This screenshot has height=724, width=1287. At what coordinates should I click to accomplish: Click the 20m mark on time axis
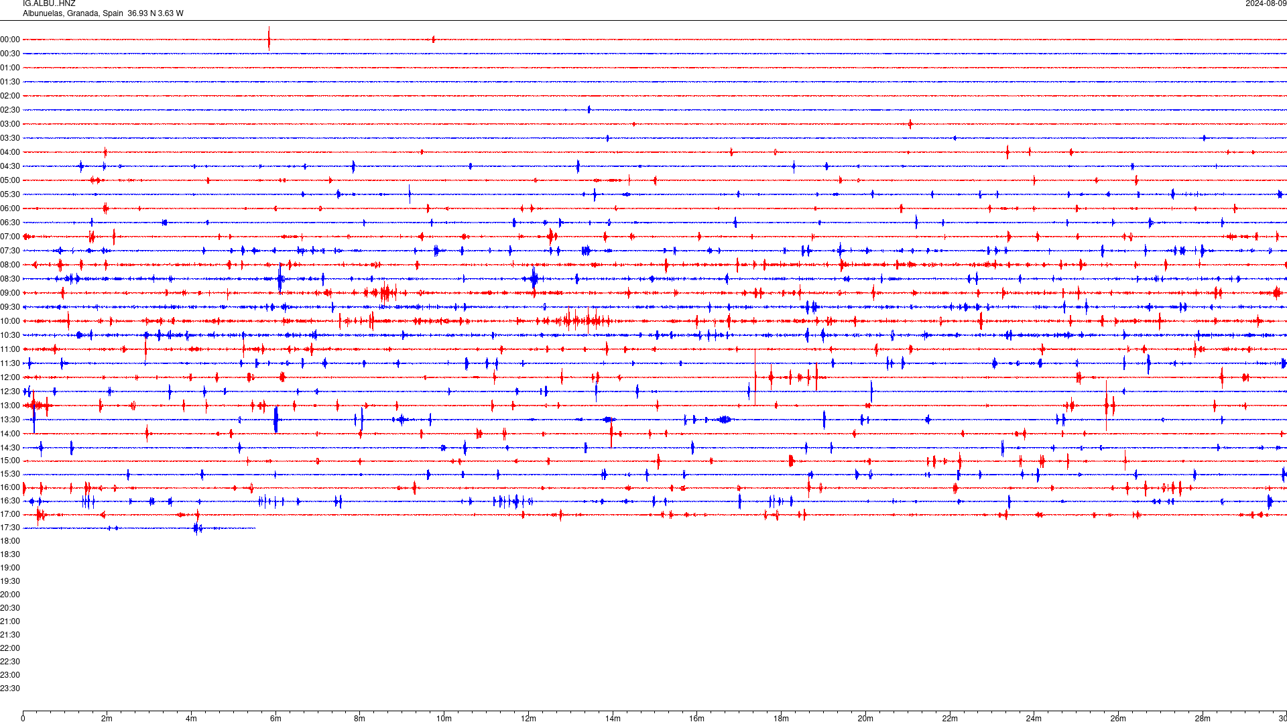[x=865, y=719]
